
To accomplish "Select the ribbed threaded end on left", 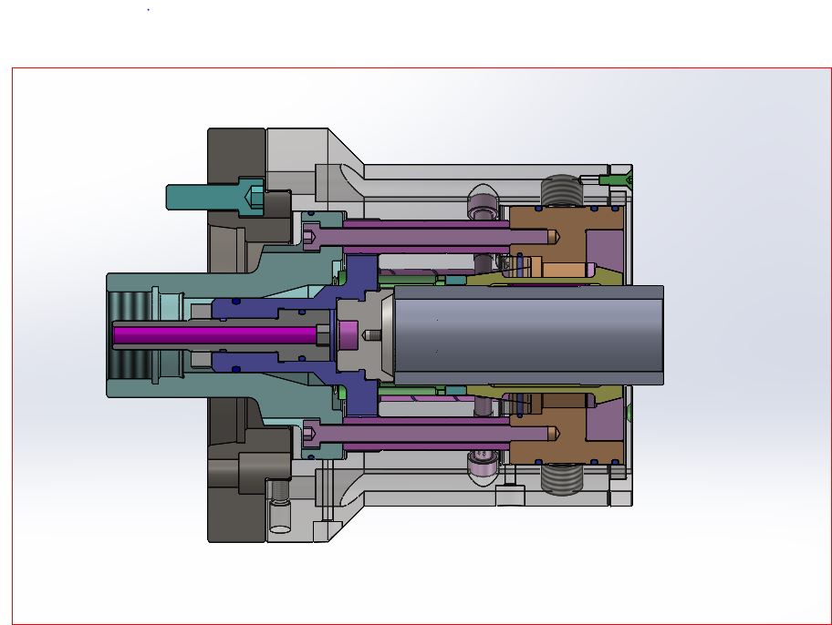I will click(129, 335).
